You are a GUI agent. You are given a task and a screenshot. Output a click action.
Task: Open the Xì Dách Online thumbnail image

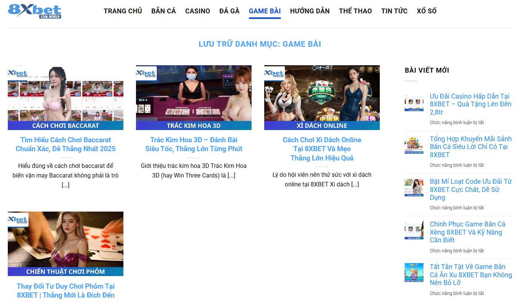[322, 97]
